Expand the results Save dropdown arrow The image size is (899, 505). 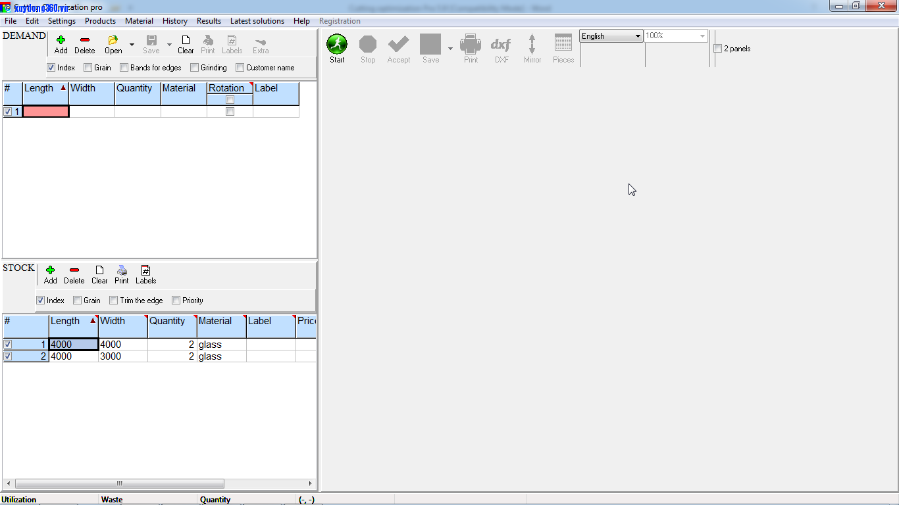(x=450, y=49)
